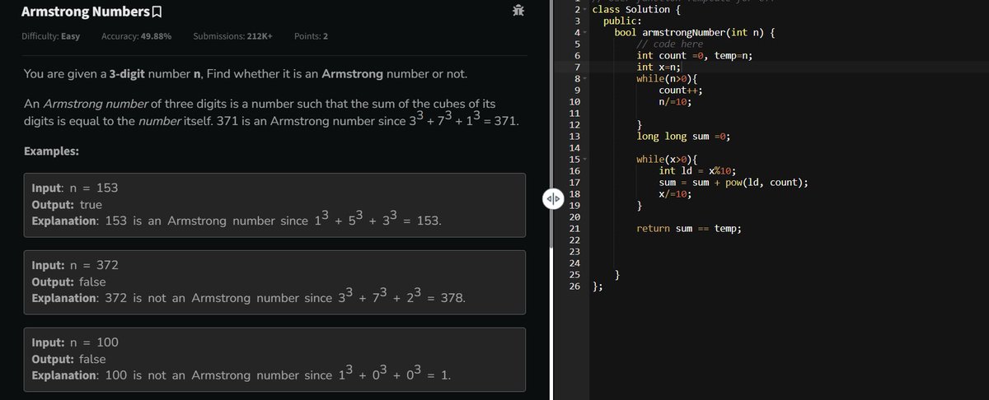This screenshot has width=989, height=400.
Task: Place cursor on 'x/=10;' line
Action: pyautogui.click(x=675, y=193)
